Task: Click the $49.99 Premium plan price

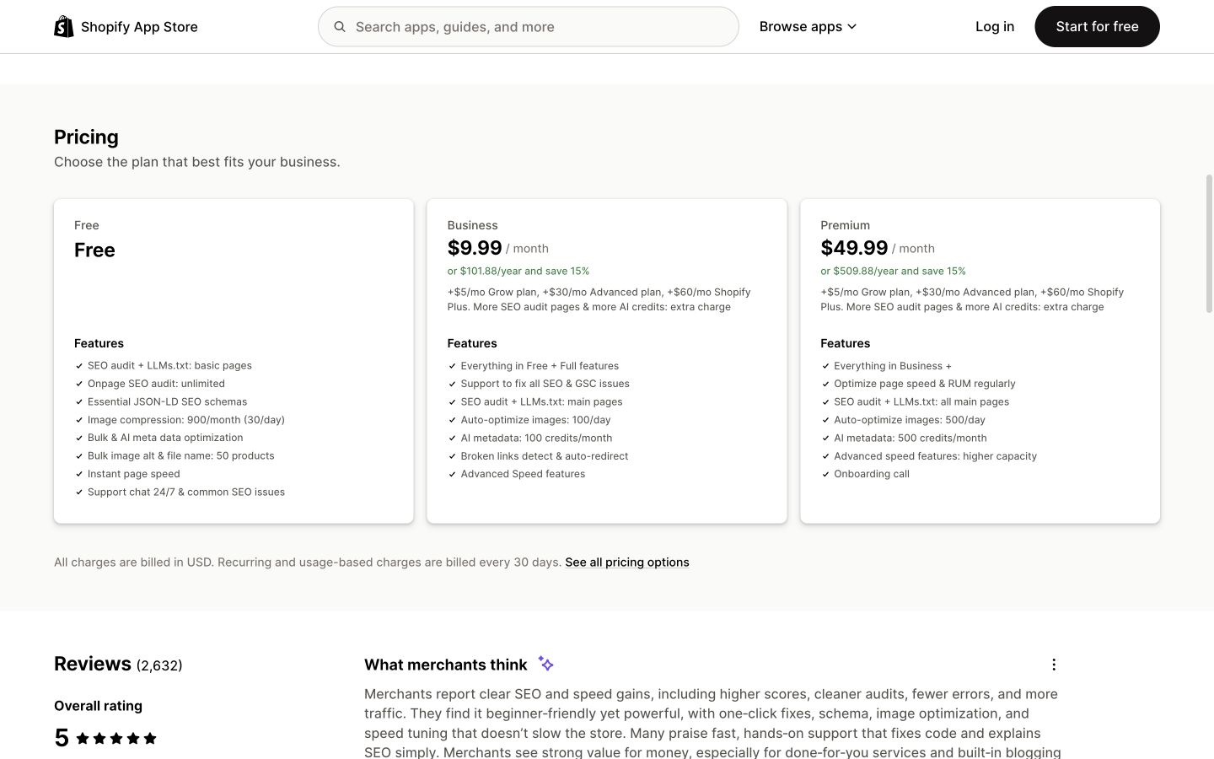Action: point(854,248)
